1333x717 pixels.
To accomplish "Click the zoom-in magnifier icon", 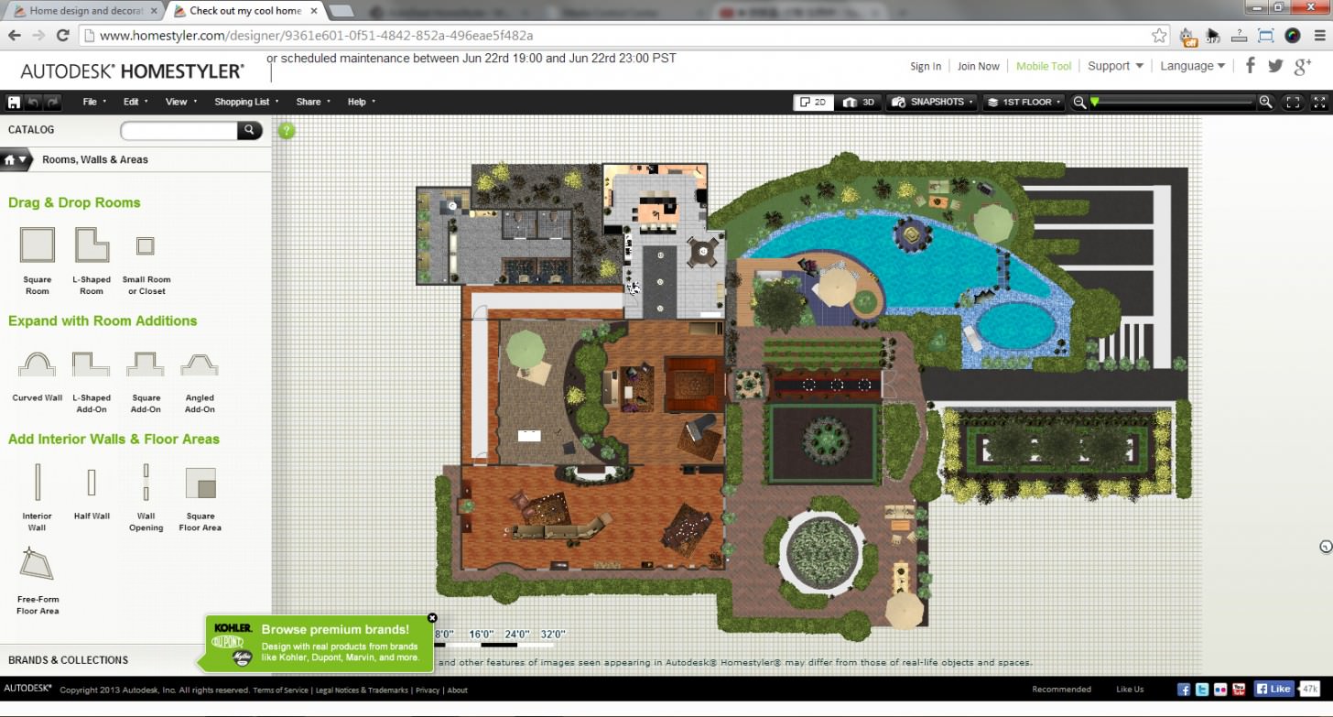I will [1265, 102].
